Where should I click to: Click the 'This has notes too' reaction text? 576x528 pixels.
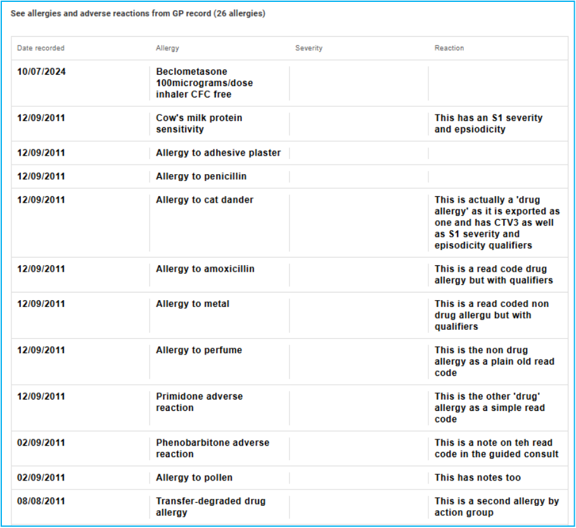point(478,477)
